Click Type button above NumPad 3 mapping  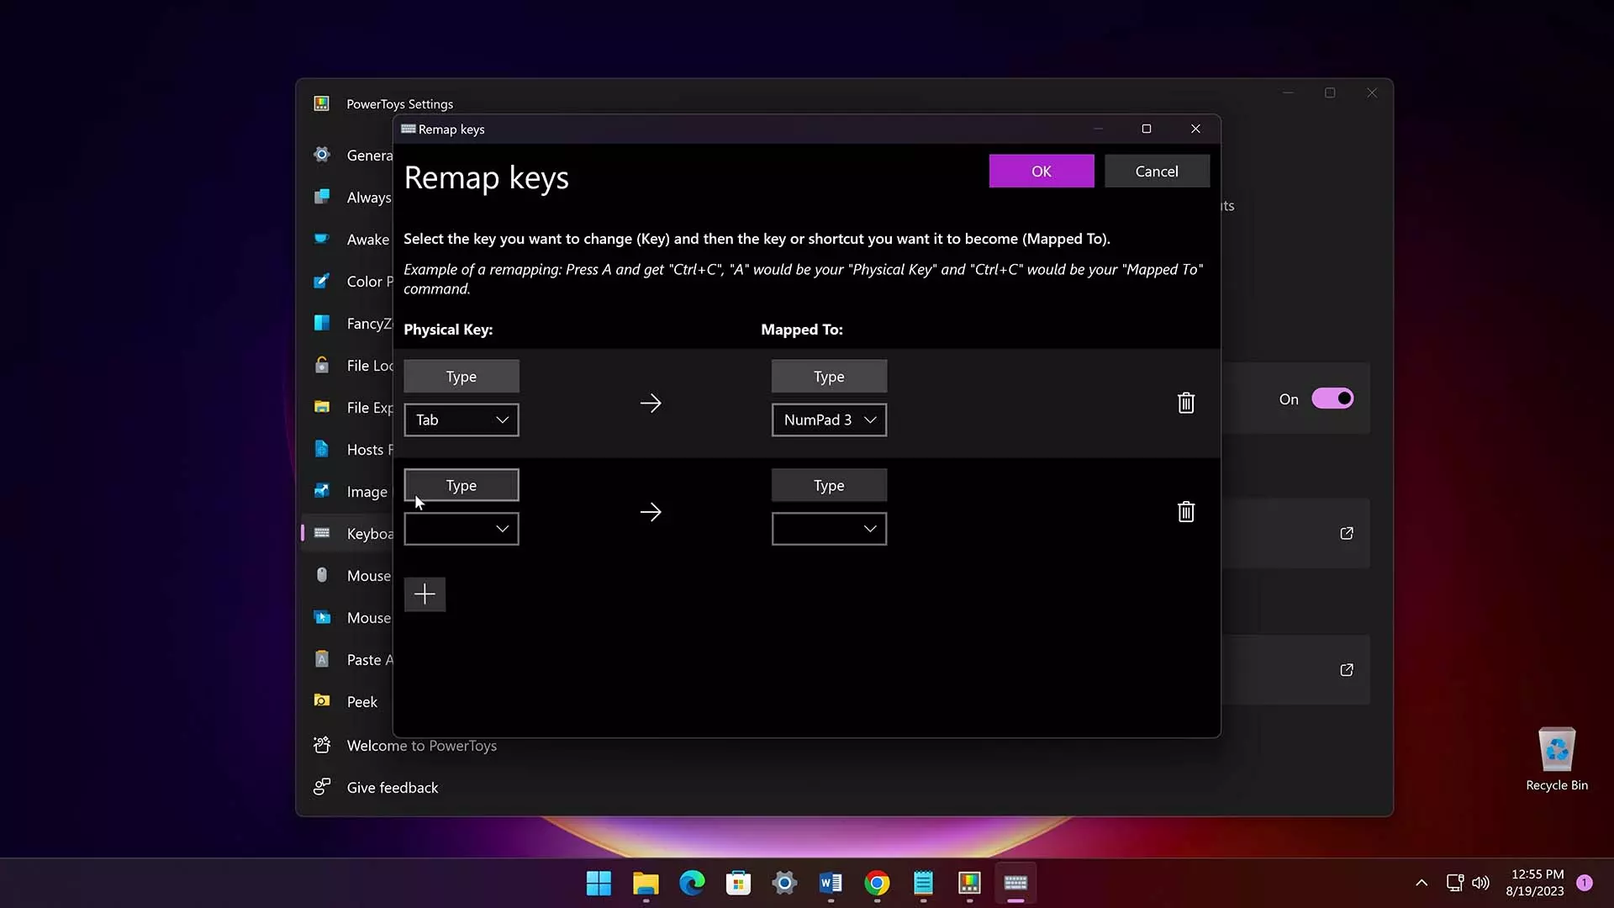[829, 376]
